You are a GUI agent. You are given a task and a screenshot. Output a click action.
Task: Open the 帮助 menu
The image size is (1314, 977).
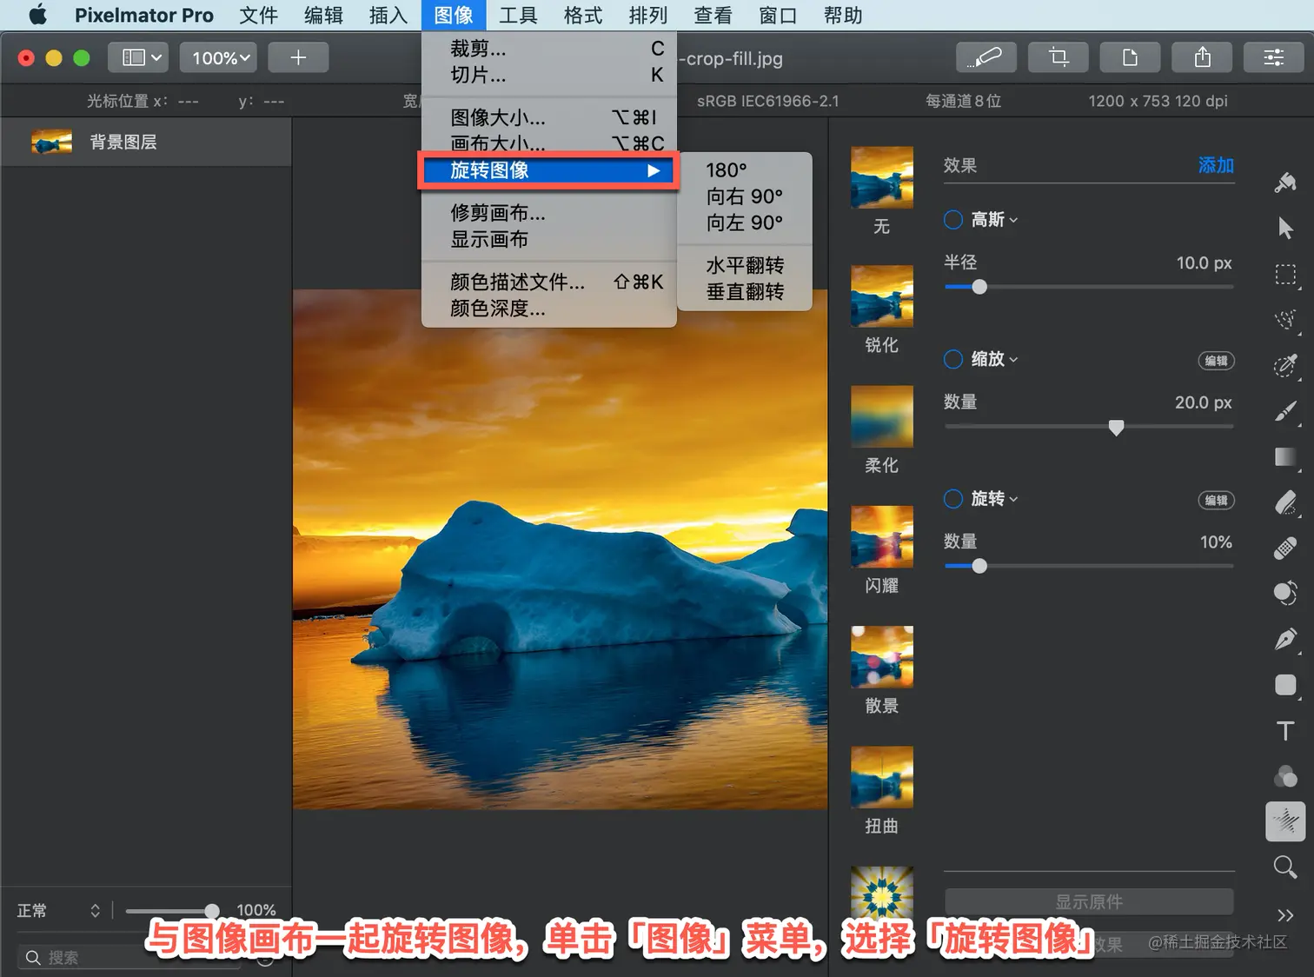click(x=843, y=16)
